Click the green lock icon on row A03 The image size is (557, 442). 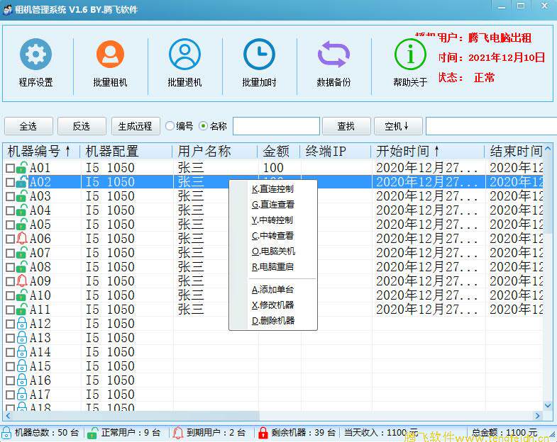point(22,195)
